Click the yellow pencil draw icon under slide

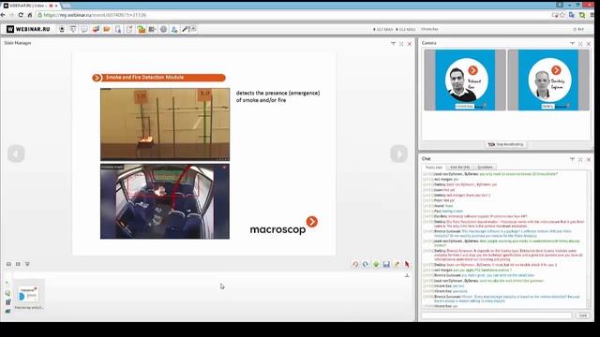point(397,264)
